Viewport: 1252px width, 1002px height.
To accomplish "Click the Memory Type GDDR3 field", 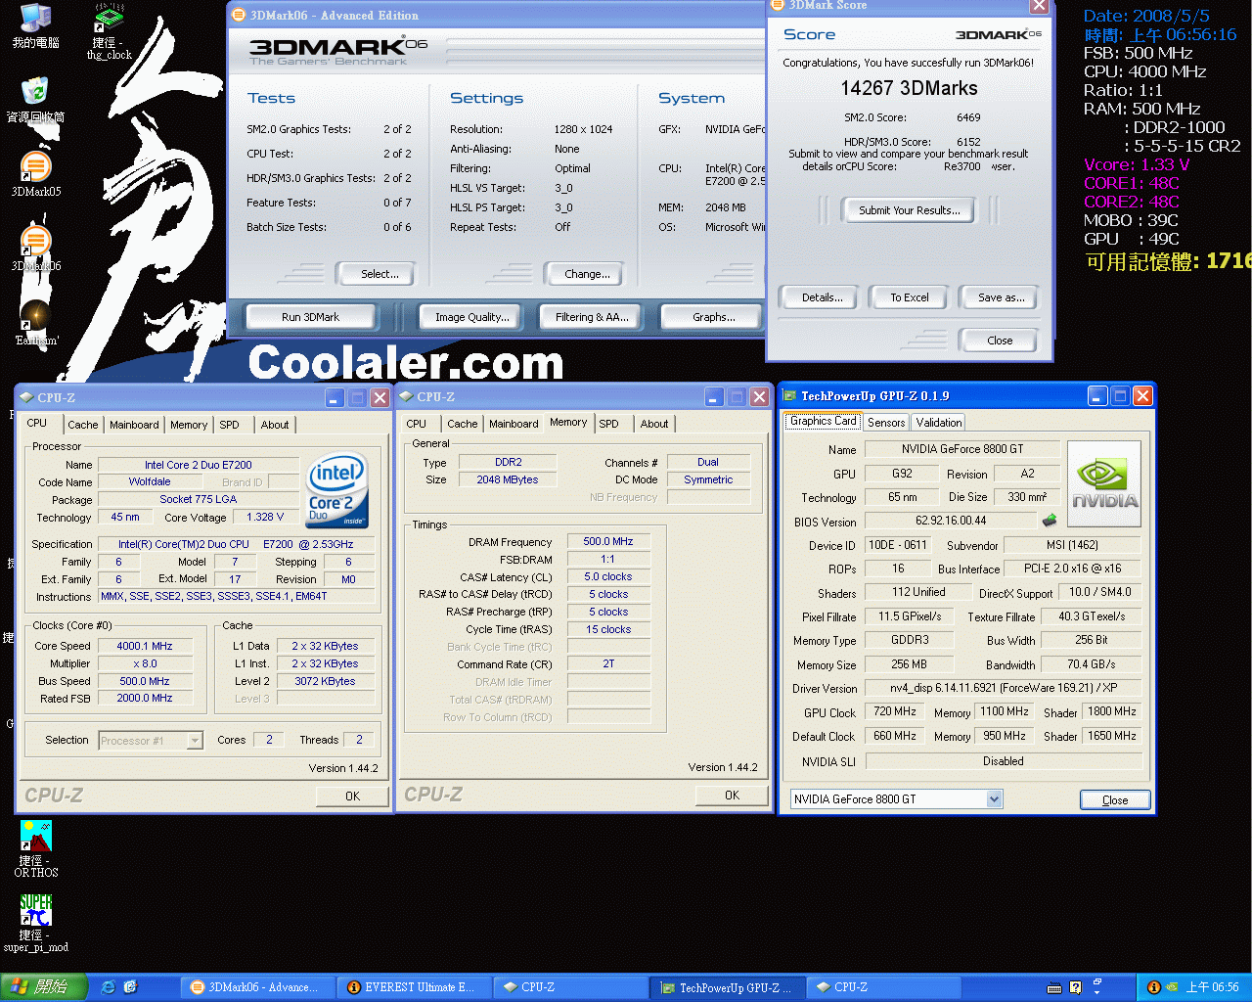I will [910, 640].
